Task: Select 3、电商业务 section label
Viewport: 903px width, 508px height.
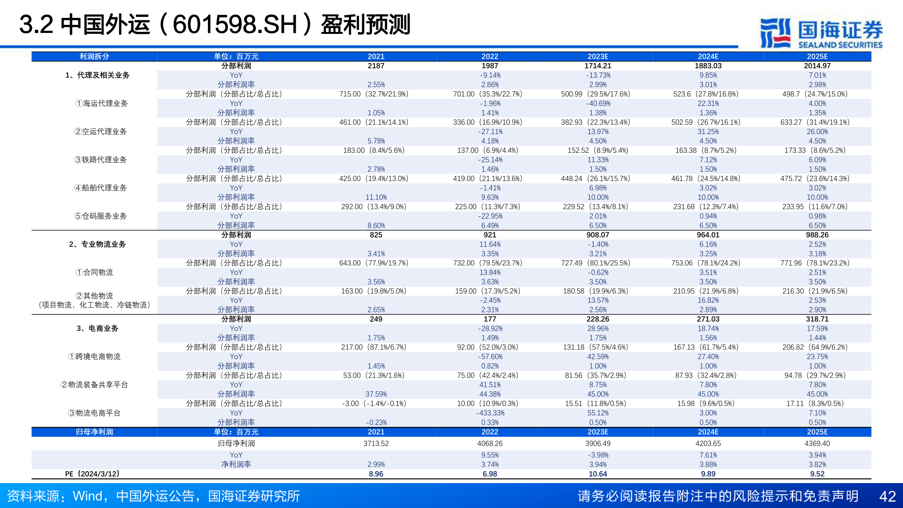Action: click(97, 328)
